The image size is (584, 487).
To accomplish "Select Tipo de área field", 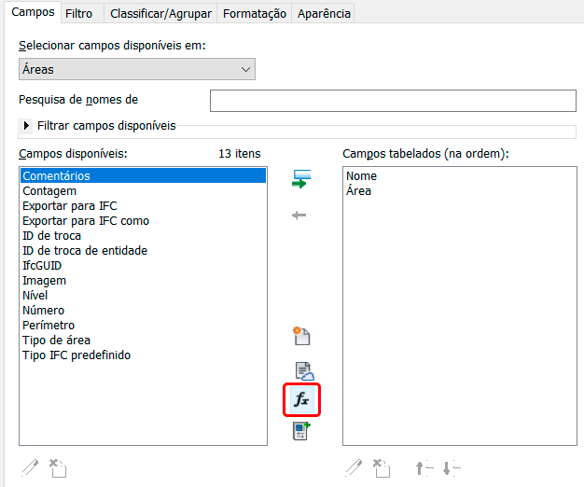I will (x=143, y=340).
